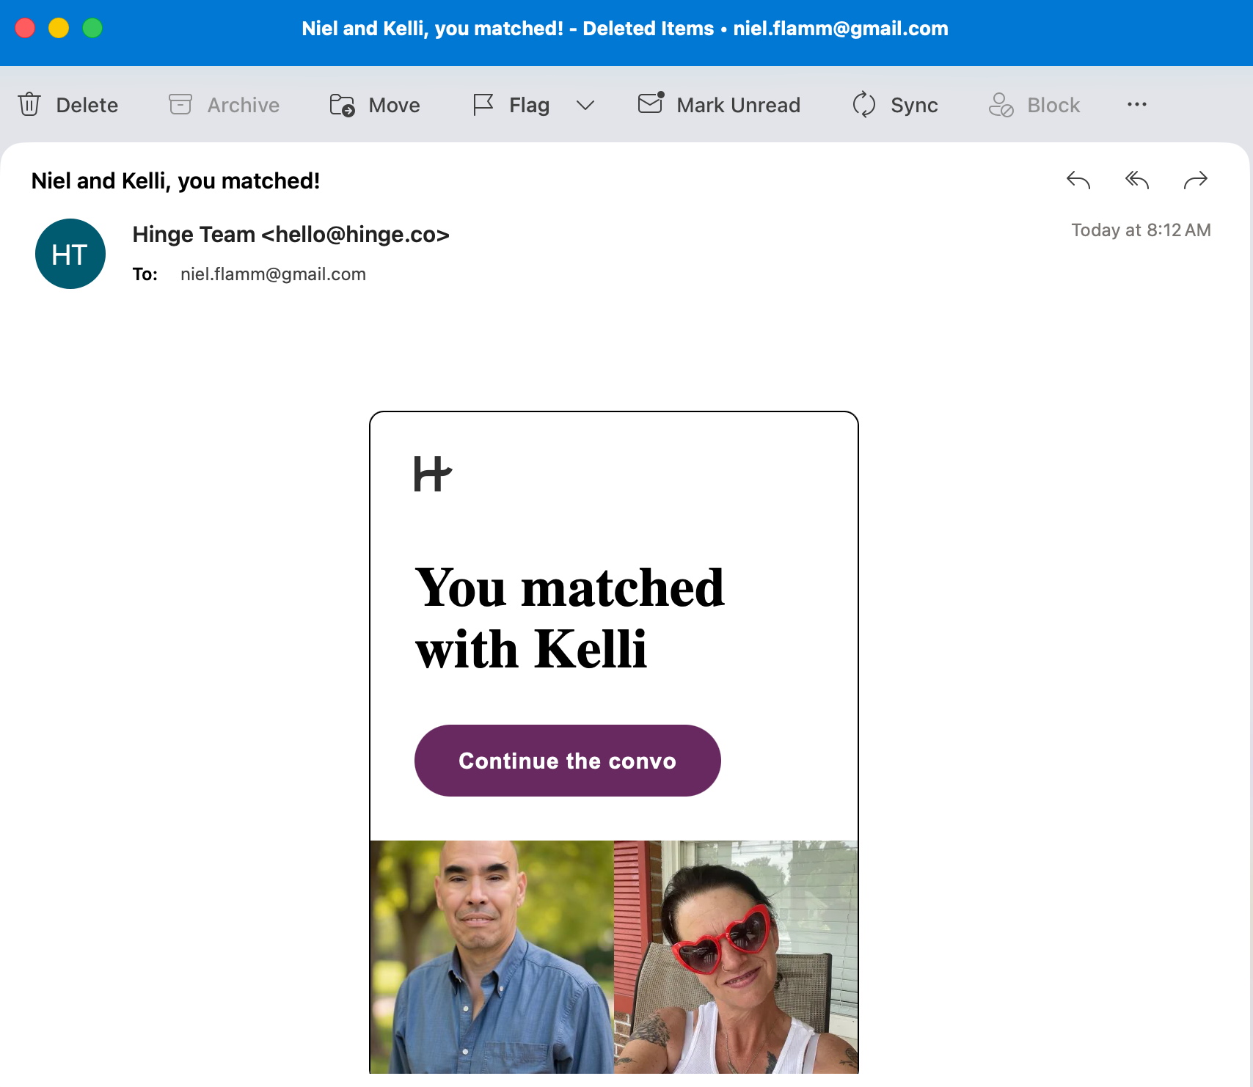
Task: Reply all using the double arrow icon
Action: 1137,180
